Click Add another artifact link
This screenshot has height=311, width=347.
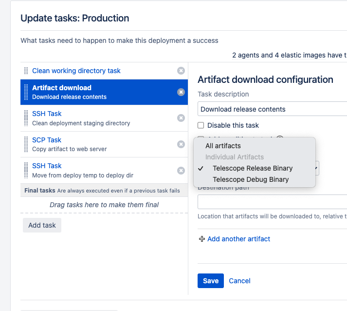(238, 239)
